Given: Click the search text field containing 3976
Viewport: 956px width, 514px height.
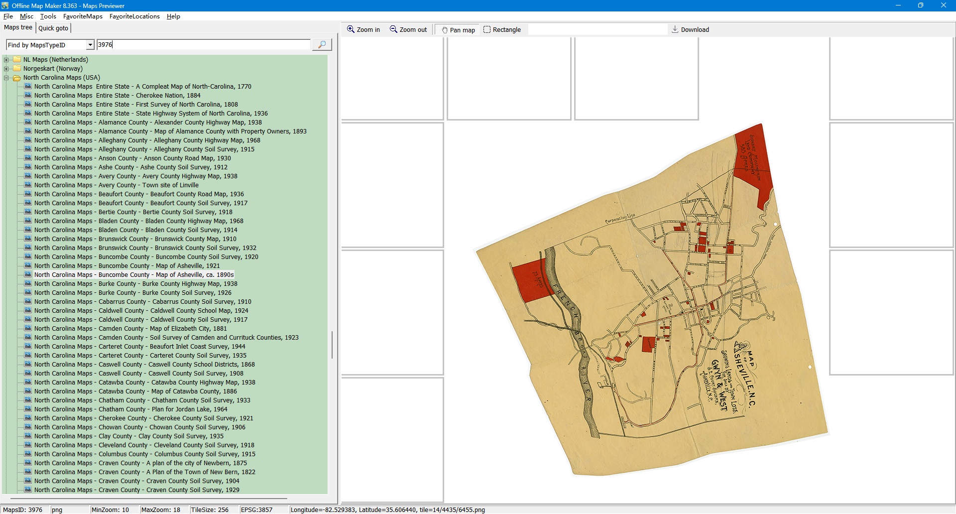Looking at the screenshot, I should (203, 45).
